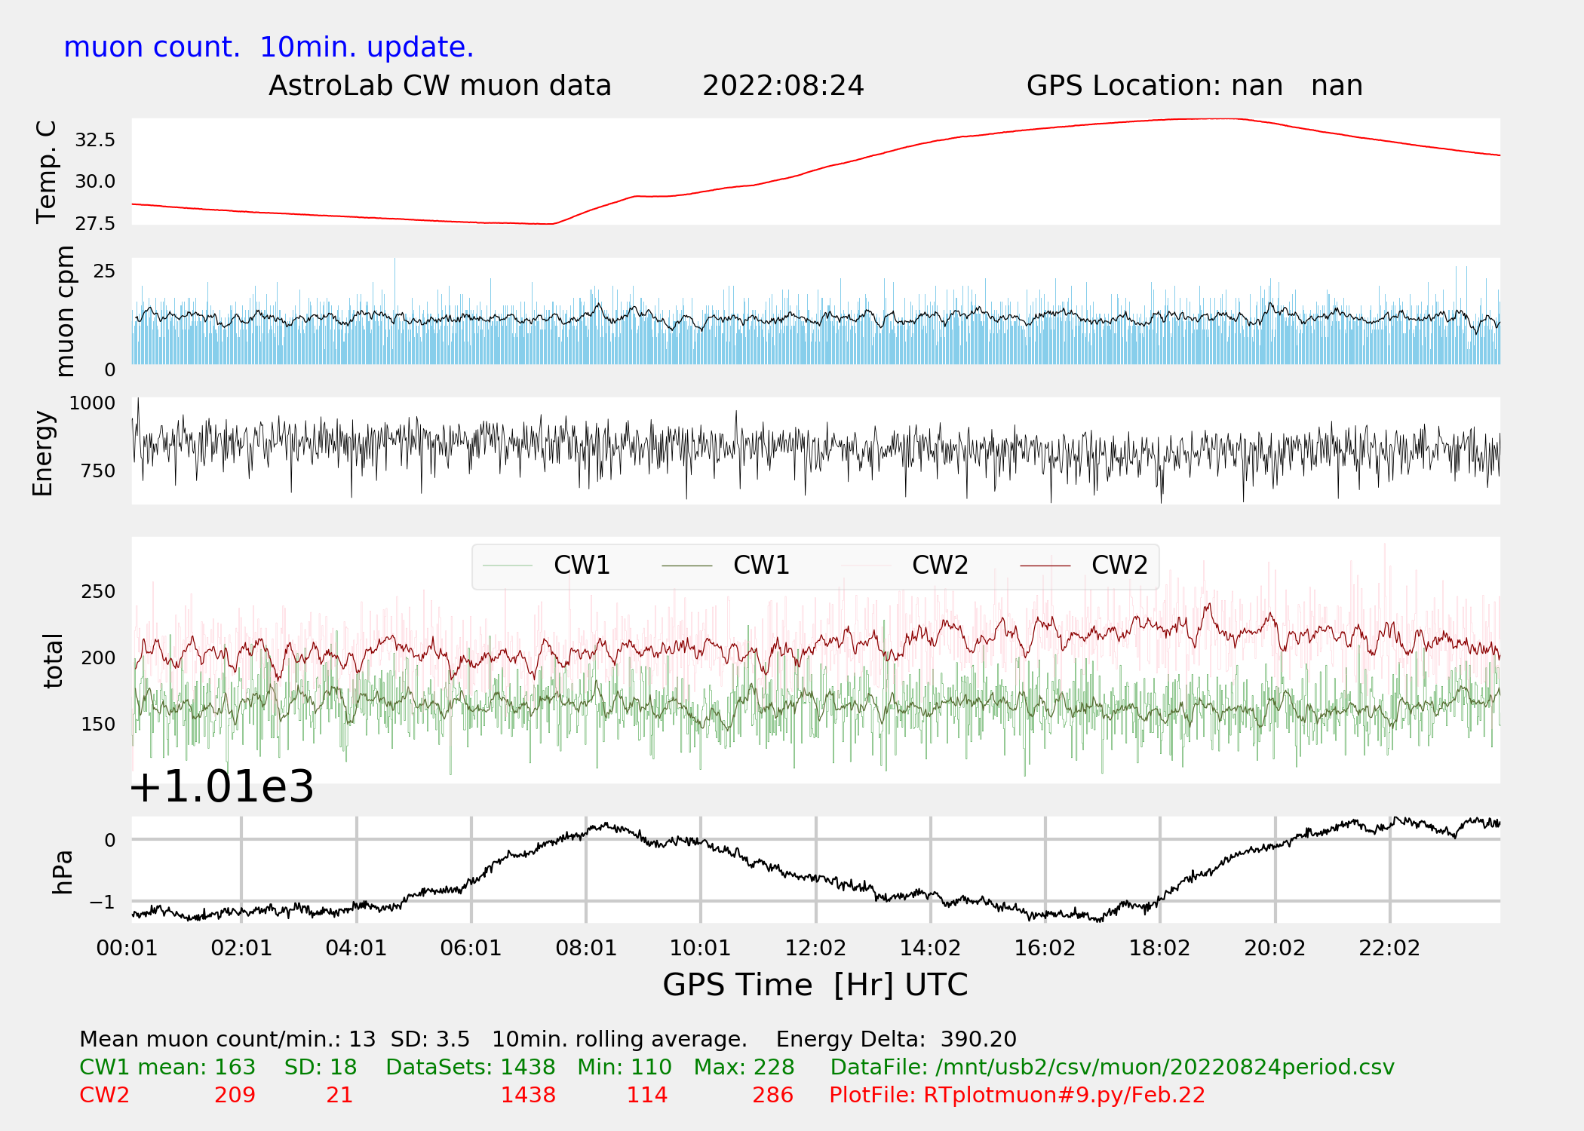Click the 'Temp. C' y-axis label

(x=47, y=172)
